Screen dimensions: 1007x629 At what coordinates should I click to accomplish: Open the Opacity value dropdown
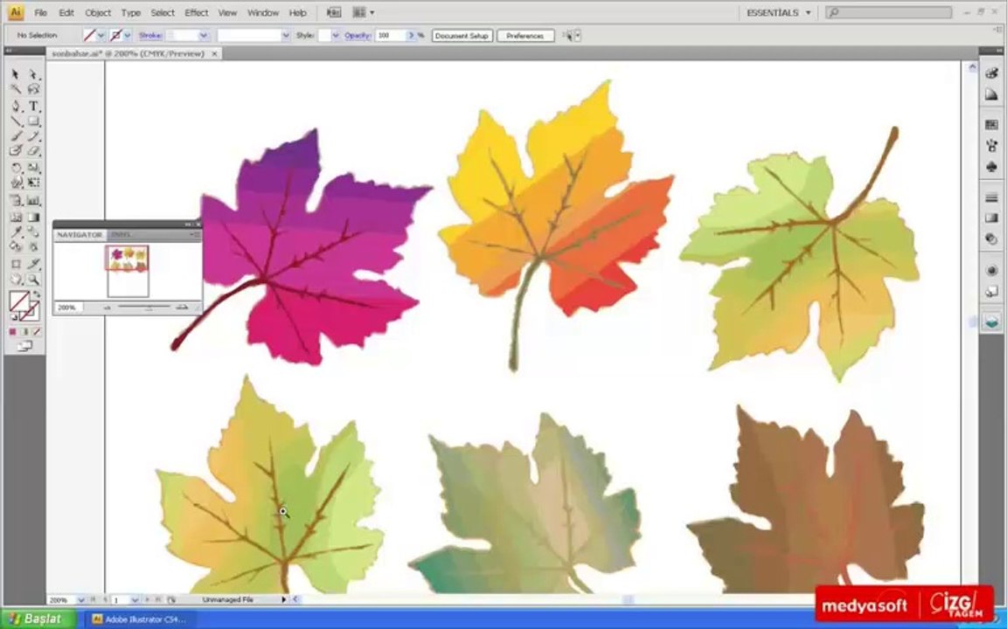click(412, 36)
